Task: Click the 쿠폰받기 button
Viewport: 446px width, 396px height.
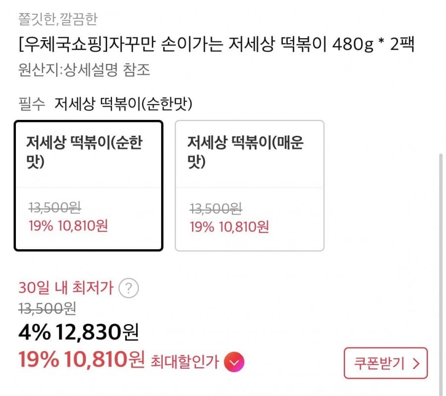Action: (386, 363)
